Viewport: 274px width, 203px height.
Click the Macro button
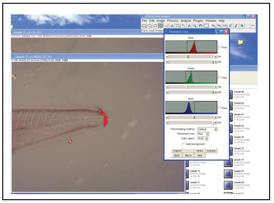tap(188, 156)
